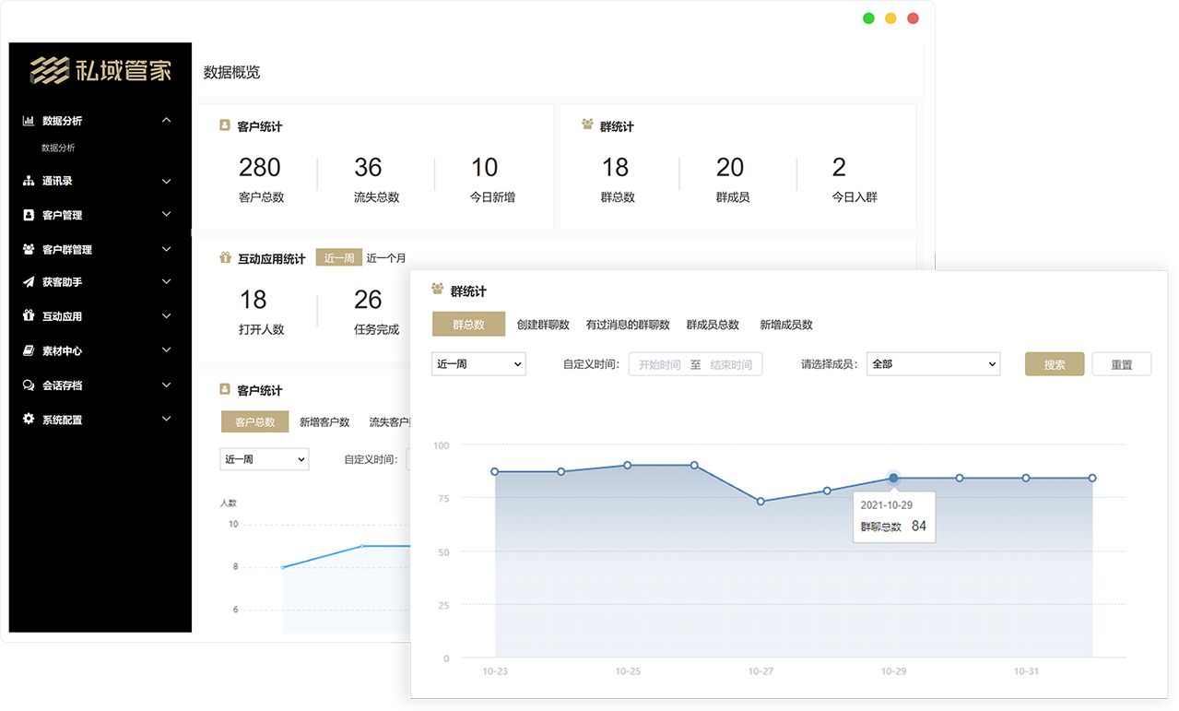Expand the 通讯录 sidebar menu

tap(166, 182)
